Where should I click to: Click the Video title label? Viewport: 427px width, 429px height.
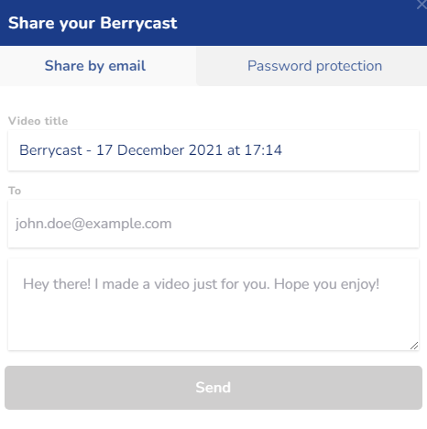pyautogui.click(x=38, y=121)
